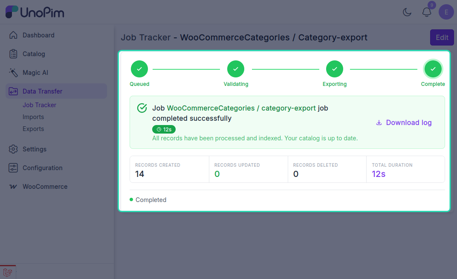Click the Records Deleted value

pyautogui.click(x=296, y=174)
